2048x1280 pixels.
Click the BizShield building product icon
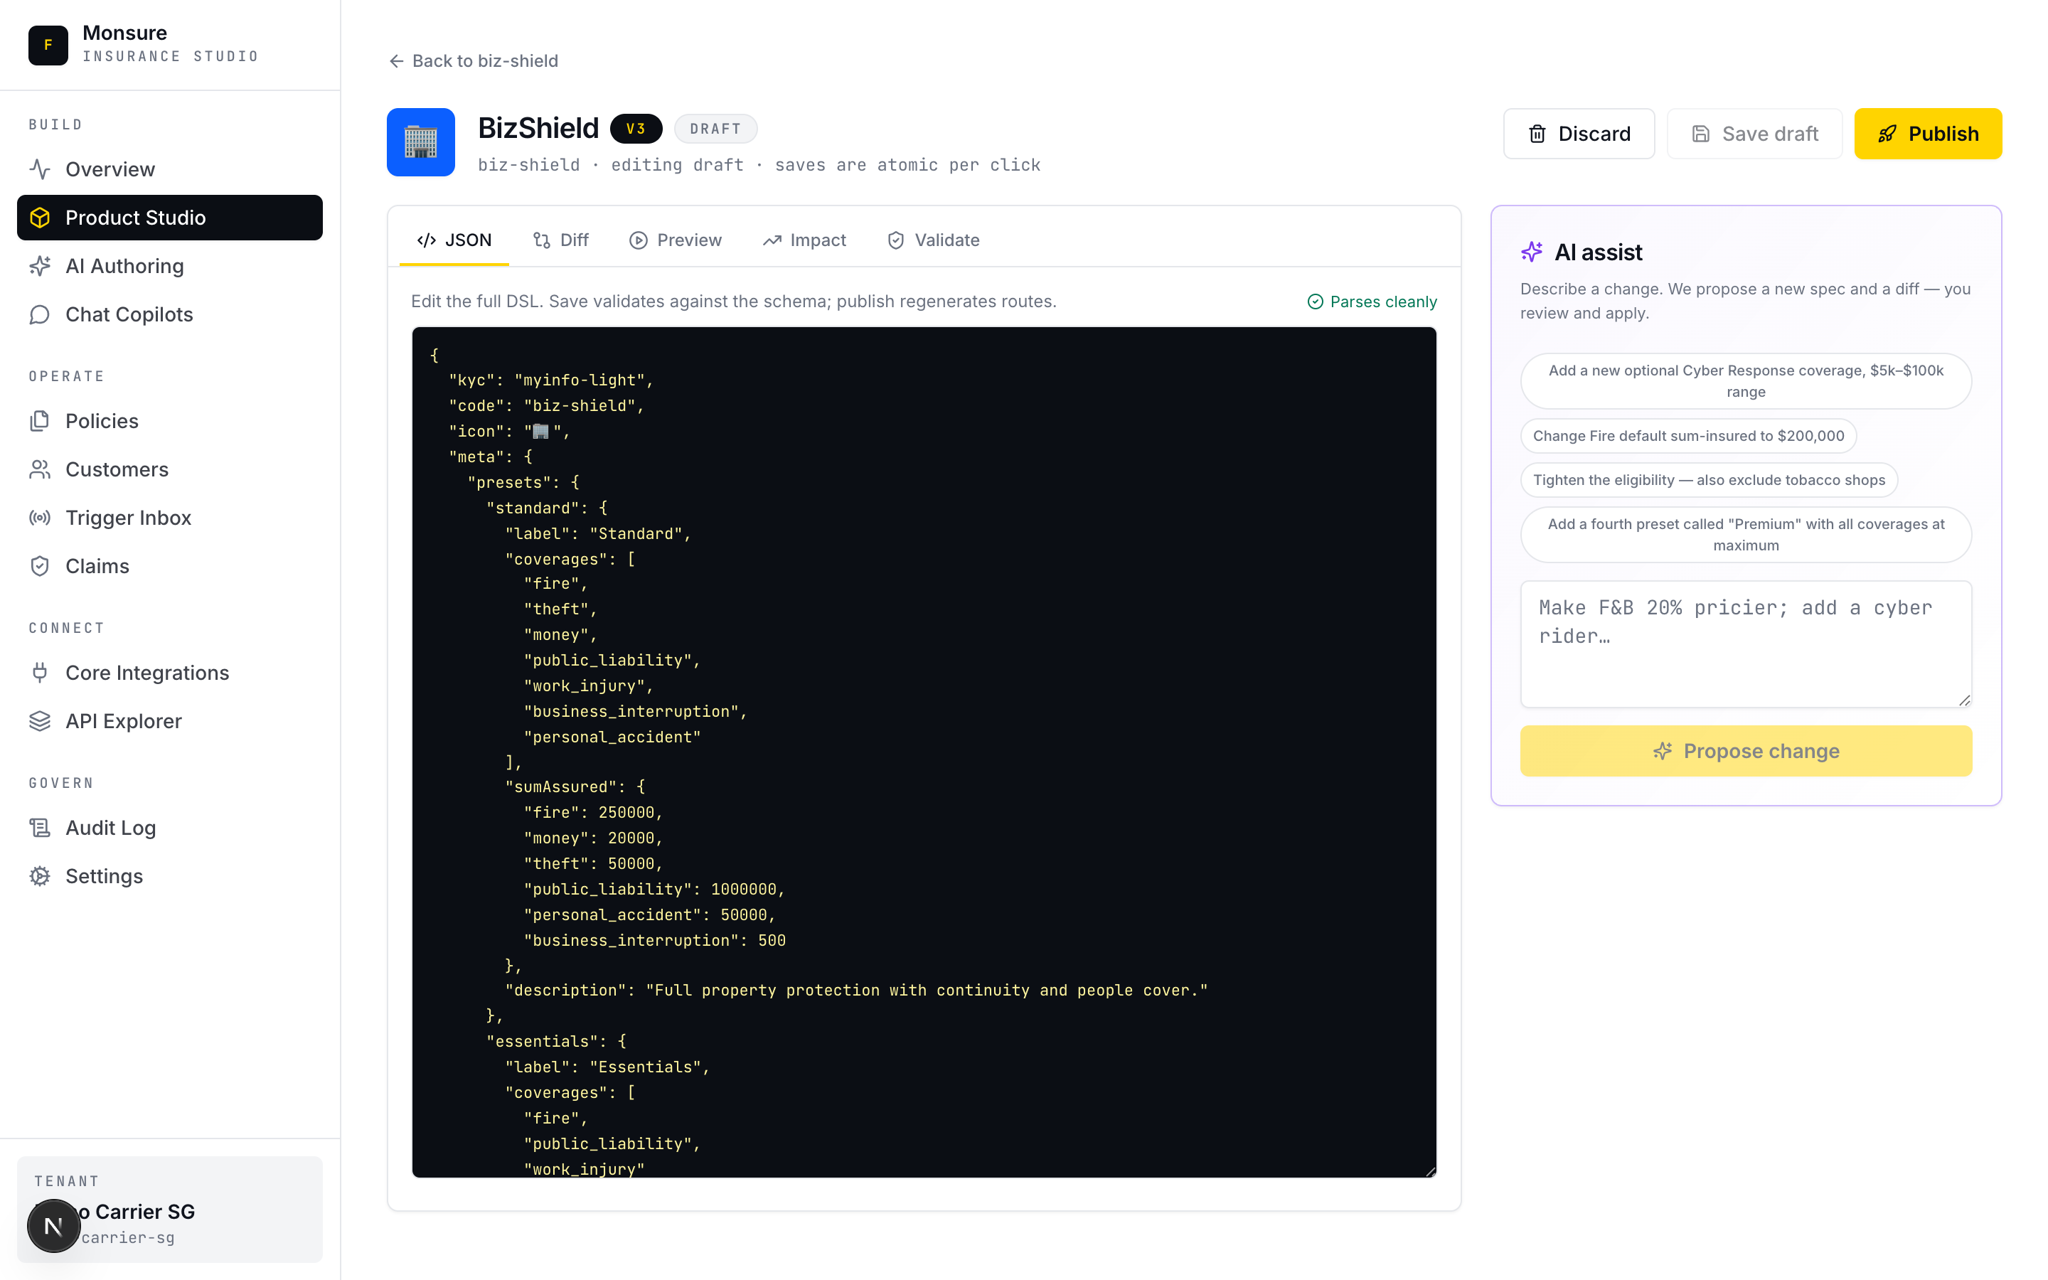point(420,142)
